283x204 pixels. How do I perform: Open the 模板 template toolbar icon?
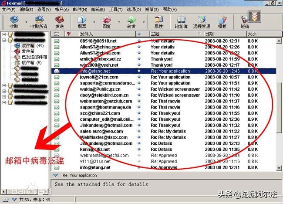click(222, 20)
